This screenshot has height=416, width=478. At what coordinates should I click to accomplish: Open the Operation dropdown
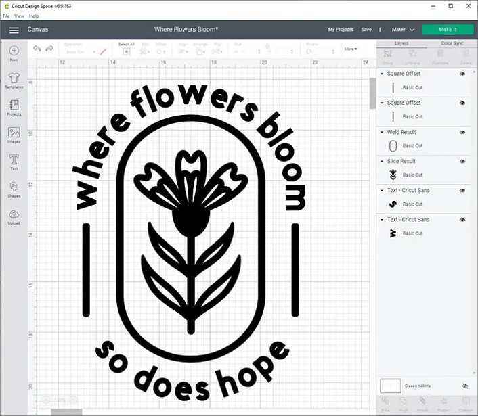tap(80, 52)
